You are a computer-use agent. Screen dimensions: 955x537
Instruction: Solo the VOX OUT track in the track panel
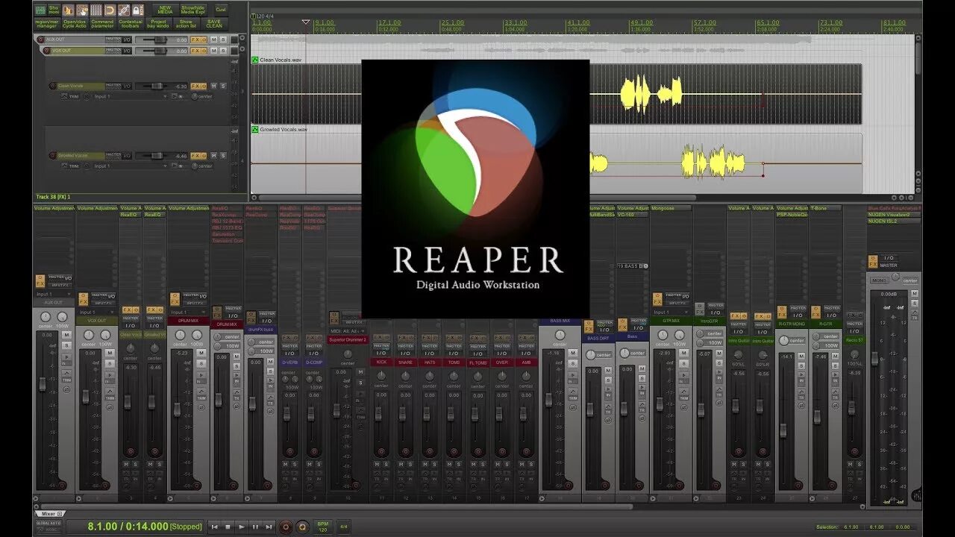tap(223, 51)
